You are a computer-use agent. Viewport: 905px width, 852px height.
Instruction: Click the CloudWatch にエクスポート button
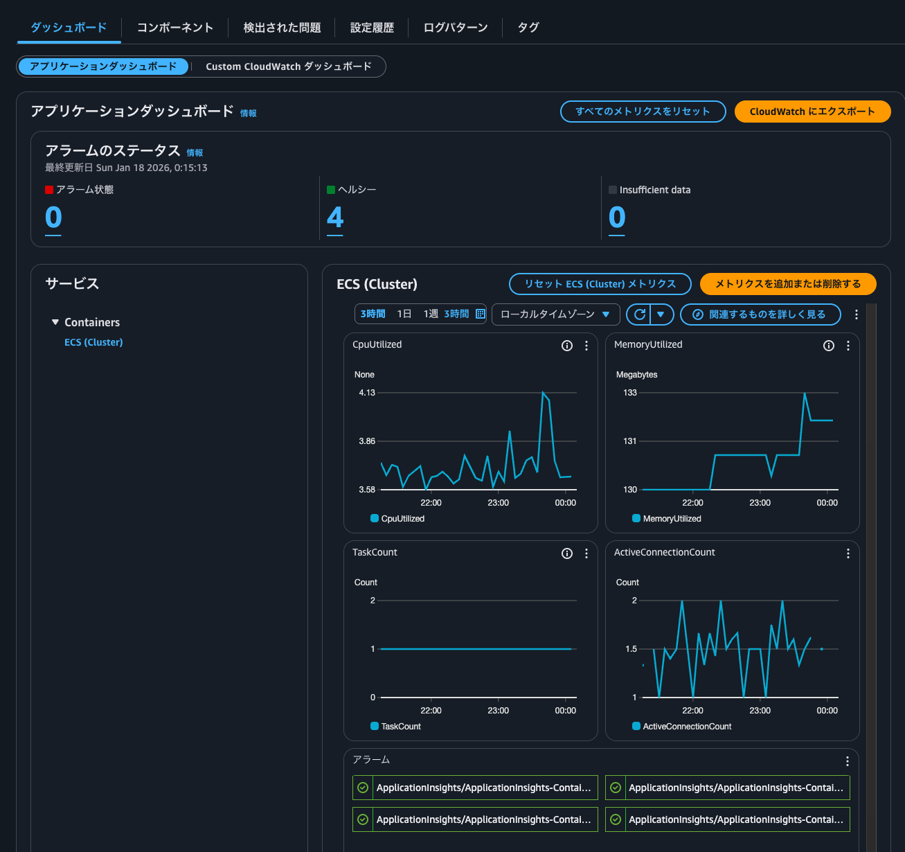click(812, 112)
